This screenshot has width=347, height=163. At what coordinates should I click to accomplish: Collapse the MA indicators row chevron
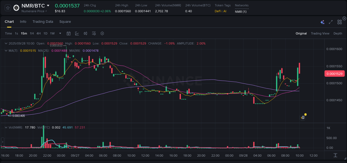pyautogui.click(x=6, y=51)
